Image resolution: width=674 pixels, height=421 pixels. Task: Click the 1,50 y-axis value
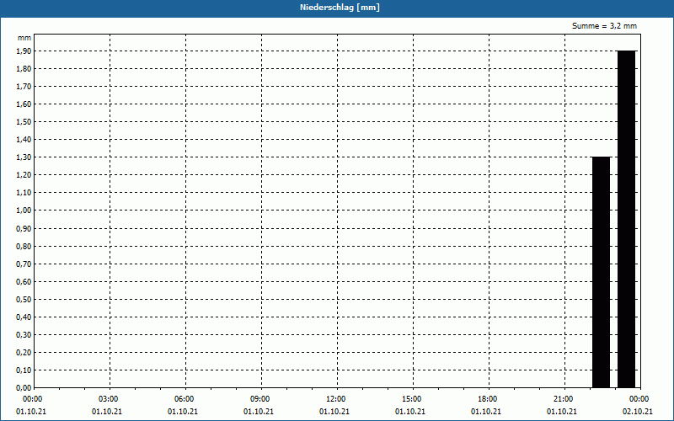(24, 122)
